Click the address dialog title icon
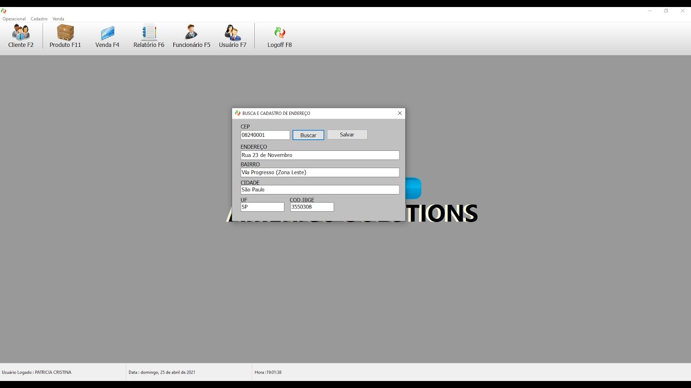This screenshot has height=388, width=691. pyautogui.click(x=238, y=113)
